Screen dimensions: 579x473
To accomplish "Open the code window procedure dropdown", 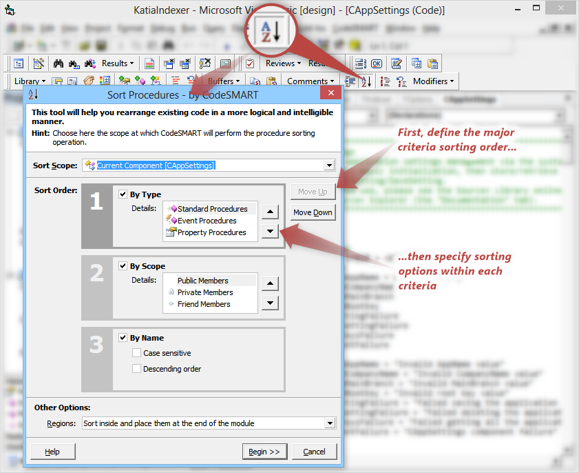I will pos(560,115).
